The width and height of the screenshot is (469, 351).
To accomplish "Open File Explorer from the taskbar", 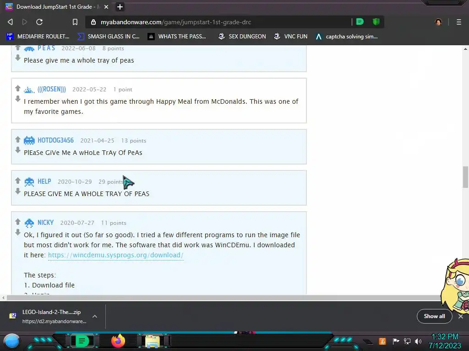I will [x=153, y=341].
